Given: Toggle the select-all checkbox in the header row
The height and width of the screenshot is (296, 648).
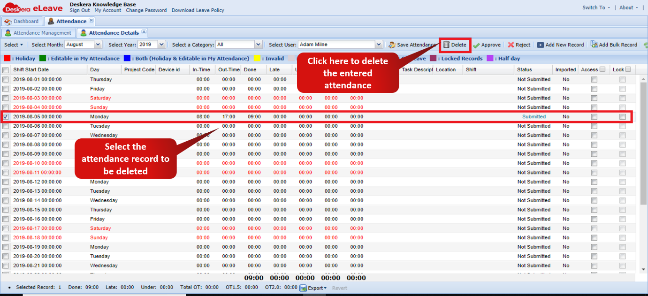Looking at the screenshot, I should (x=6, y=69).
